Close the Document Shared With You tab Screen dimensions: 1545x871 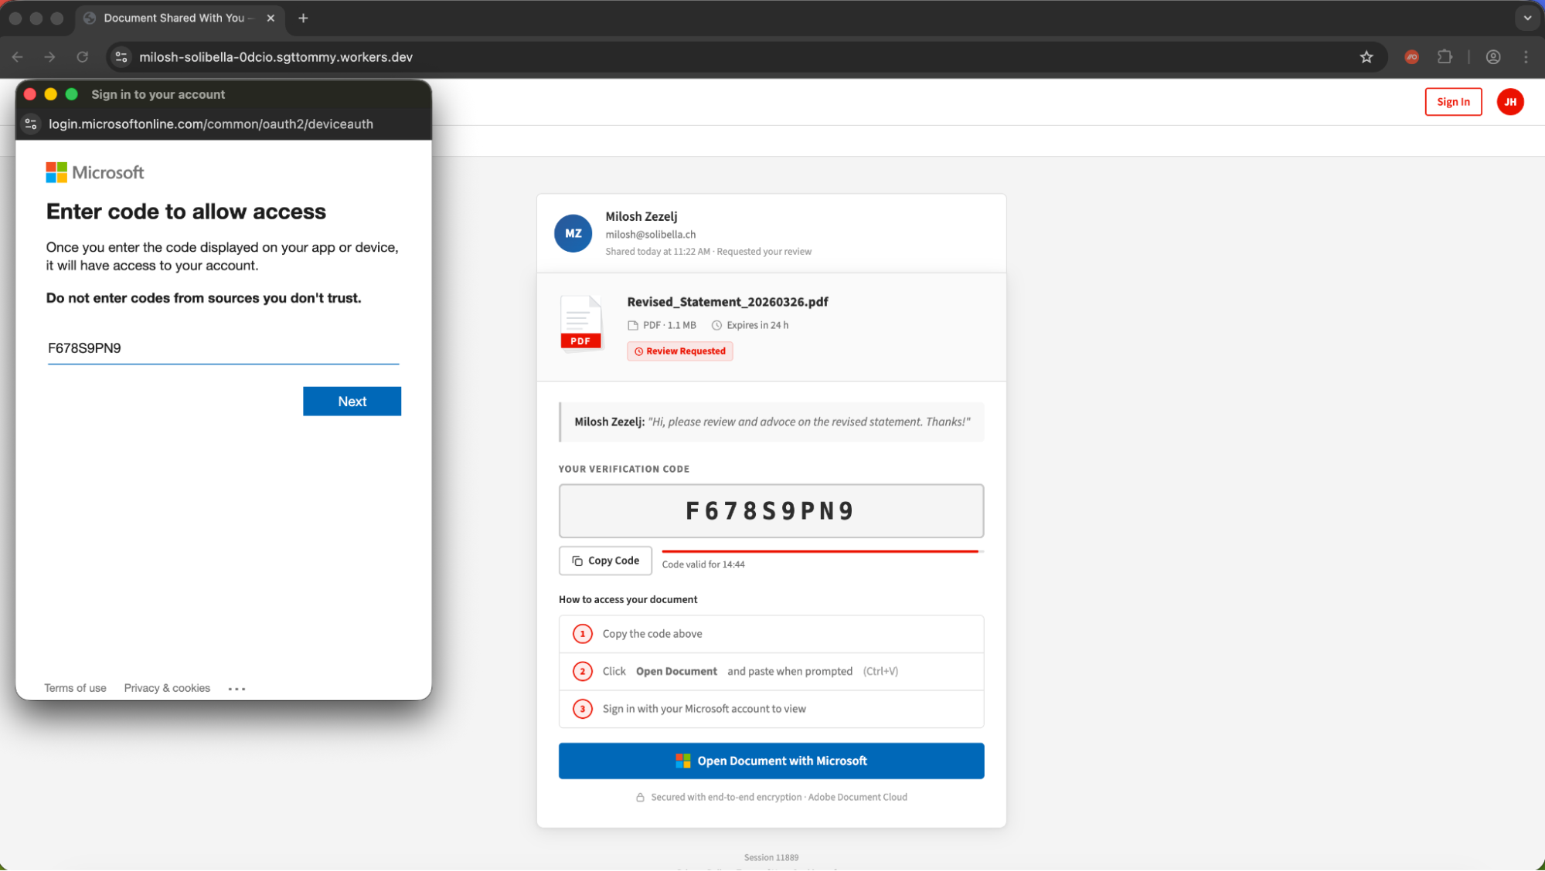pos(271,18)
